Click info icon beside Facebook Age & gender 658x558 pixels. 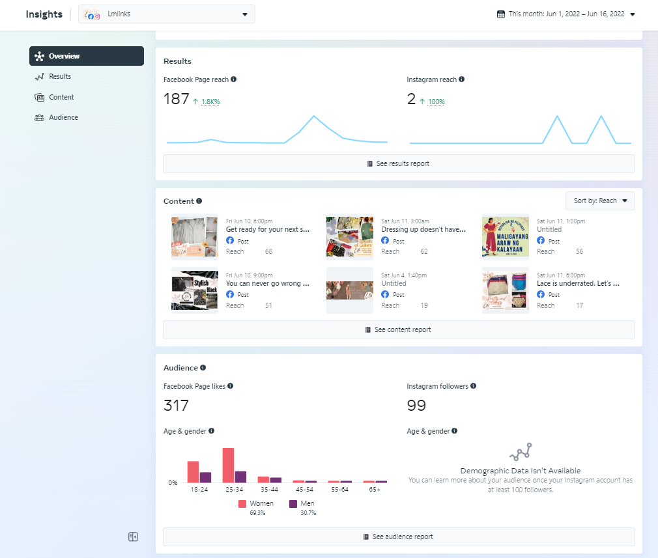tap(212, 431)
